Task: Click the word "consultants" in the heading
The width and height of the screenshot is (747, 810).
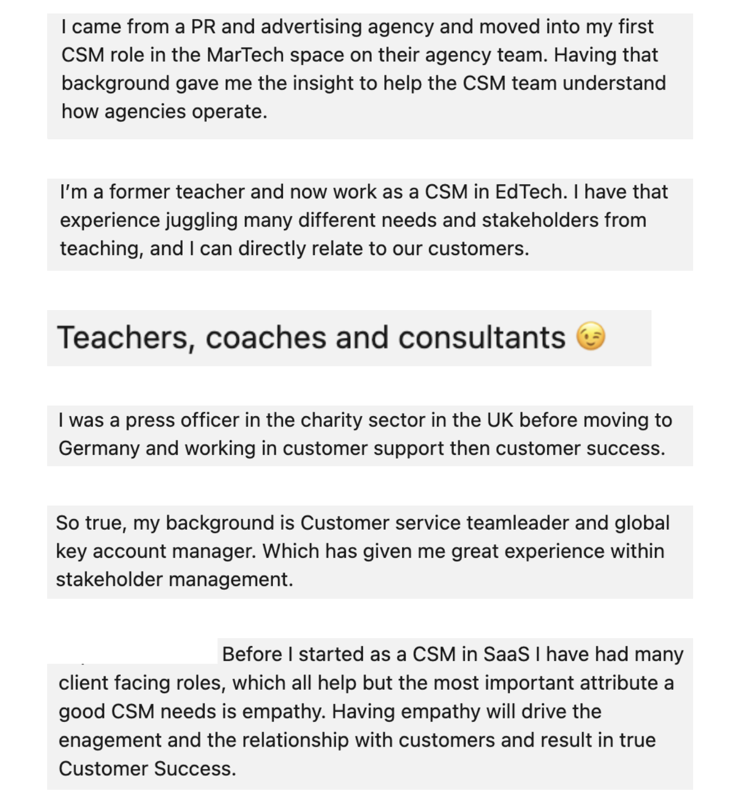Action: 482,338
